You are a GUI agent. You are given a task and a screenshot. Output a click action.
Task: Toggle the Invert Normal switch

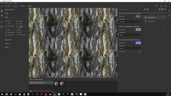tap(139, 51)
